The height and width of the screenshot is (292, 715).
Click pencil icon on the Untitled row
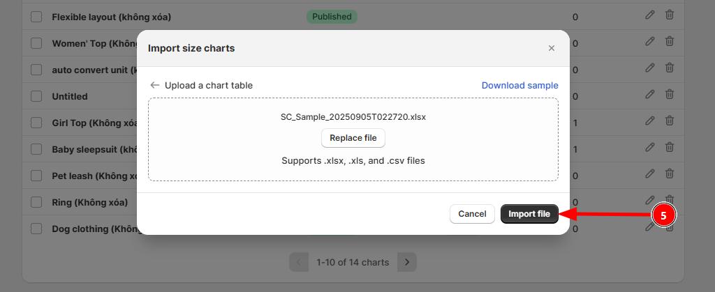tap(650, 95)
